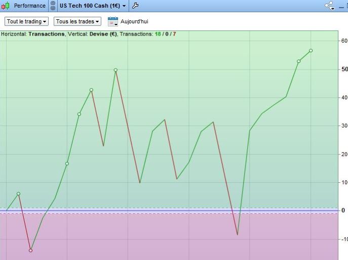
Task: Click the green winning trades count 18
Action: 158,34
